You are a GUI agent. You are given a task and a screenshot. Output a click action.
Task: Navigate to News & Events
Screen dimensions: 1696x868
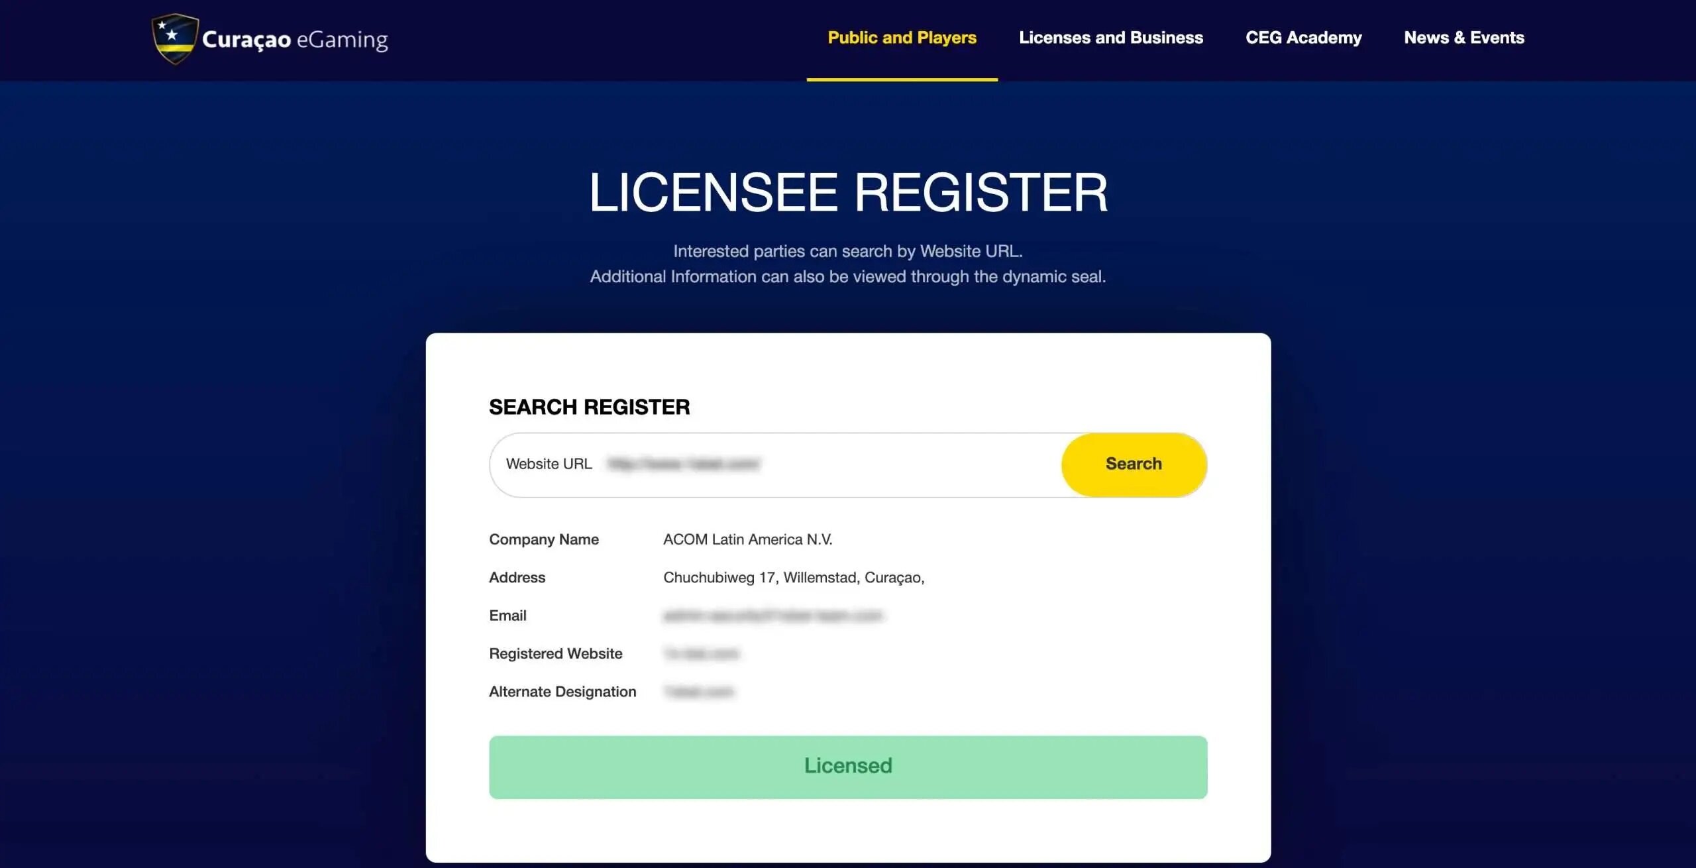point(1463,38)
